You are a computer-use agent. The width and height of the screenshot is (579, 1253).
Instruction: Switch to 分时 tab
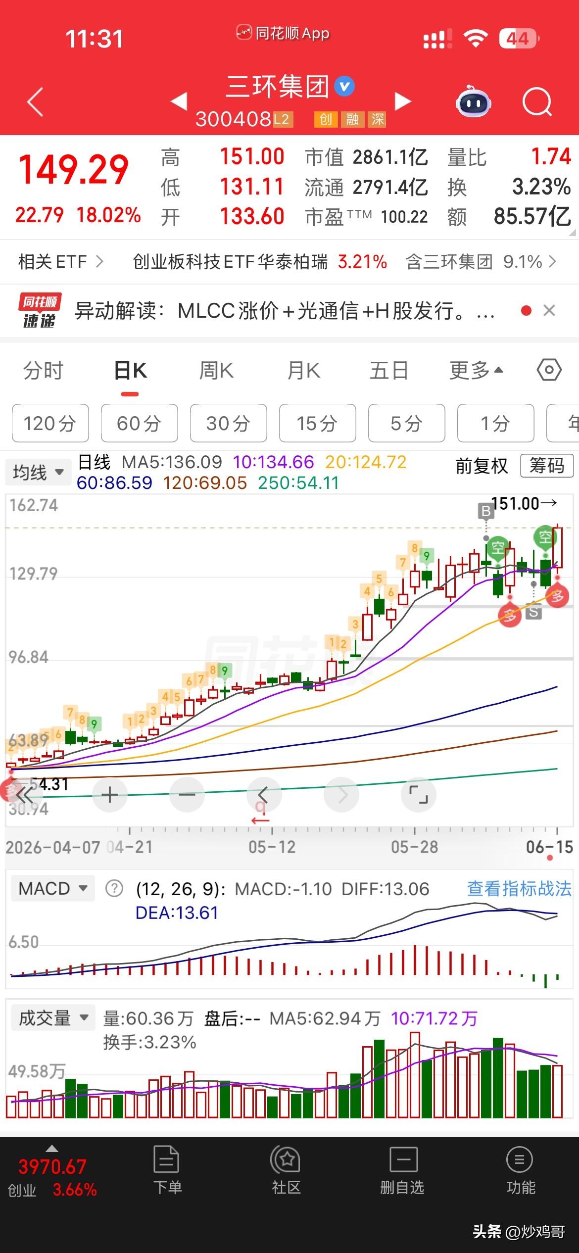point(43,370)
